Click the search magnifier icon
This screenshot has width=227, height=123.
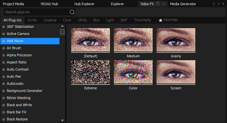click(x=72, y=12)
